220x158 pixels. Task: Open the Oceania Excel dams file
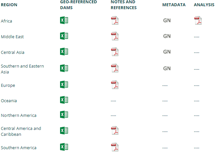coord(64,100)
